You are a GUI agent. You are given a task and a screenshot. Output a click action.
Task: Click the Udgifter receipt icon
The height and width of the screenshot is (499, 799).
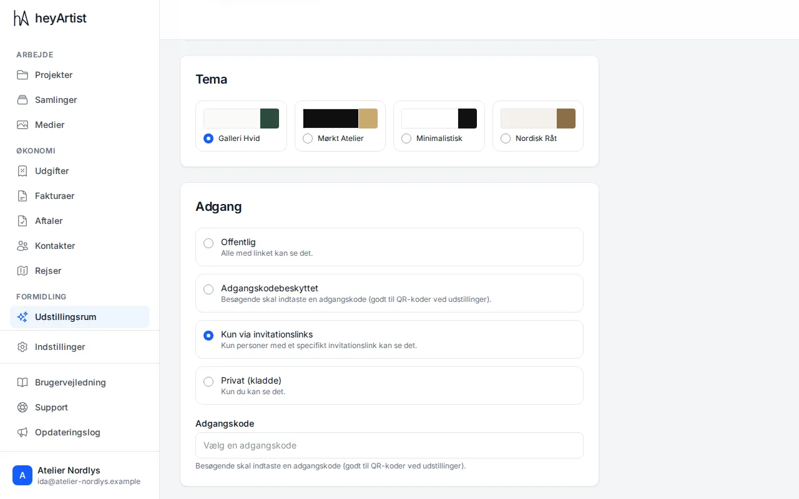pos(22,171)
